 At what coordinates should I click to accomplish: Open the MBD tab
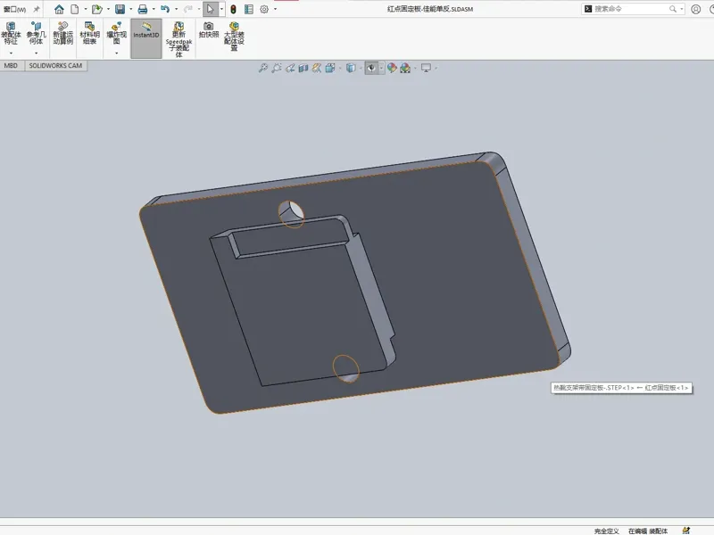pyautogui.click(x=11, y=66)
